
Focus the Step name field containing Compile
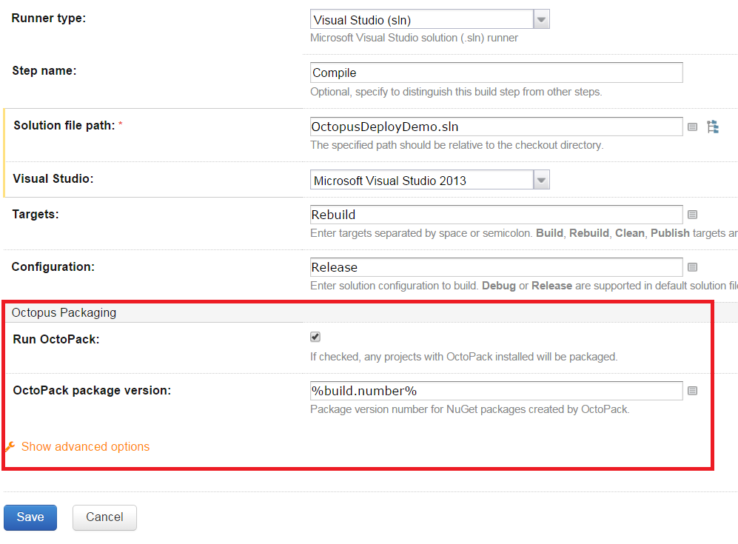coord(496,73)
